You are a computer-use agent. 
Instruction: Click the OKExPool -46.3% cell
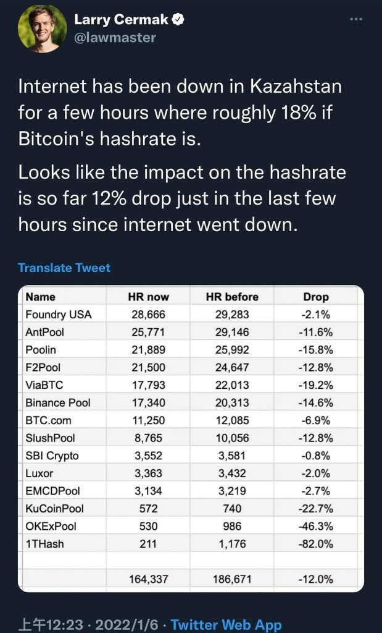tap(316, 526)
